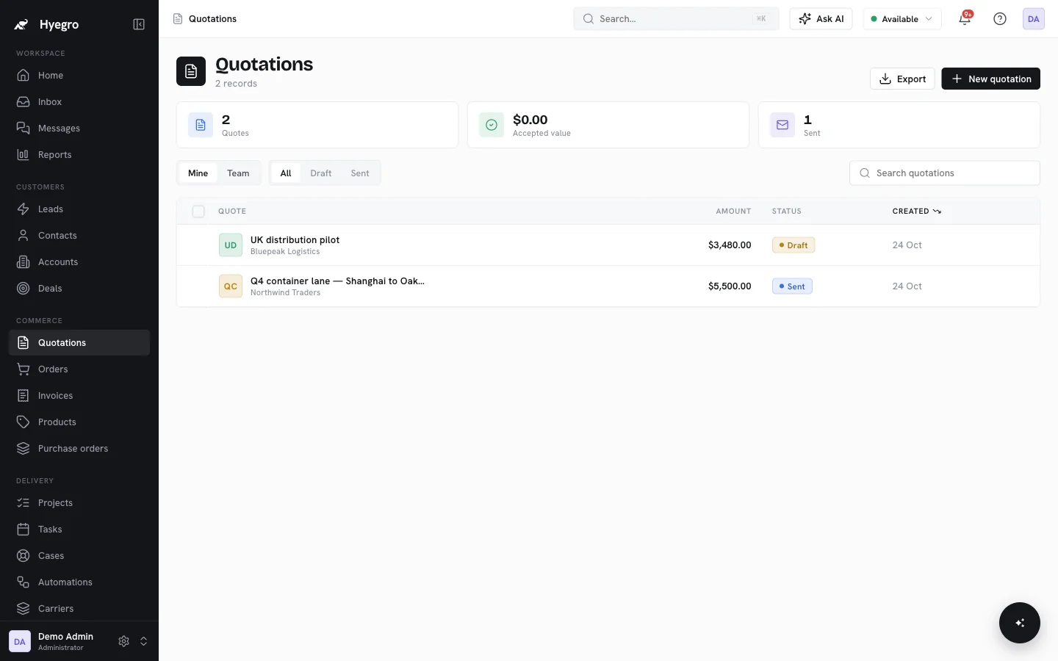Open Orders cart icon in sidebar
The image size is (1058, 661).
pos(24,369)
